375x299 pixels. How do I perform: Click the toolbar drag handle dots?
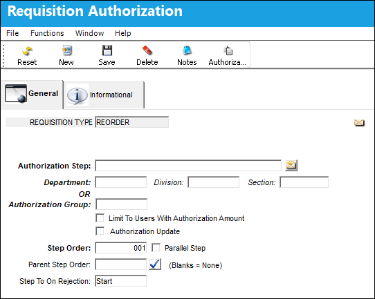coord(3,55)
